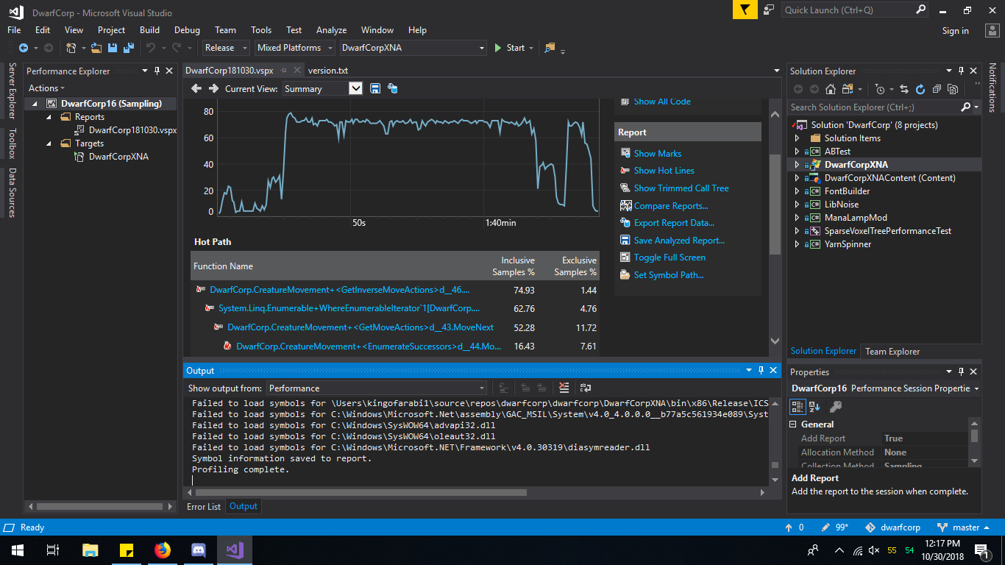Click the Start debugging button

click(510, 48)
